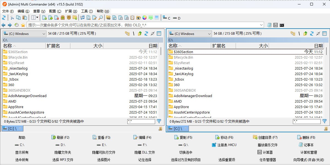Go up a folder with the yellow up-arrow icon

(x=139, y=34)
